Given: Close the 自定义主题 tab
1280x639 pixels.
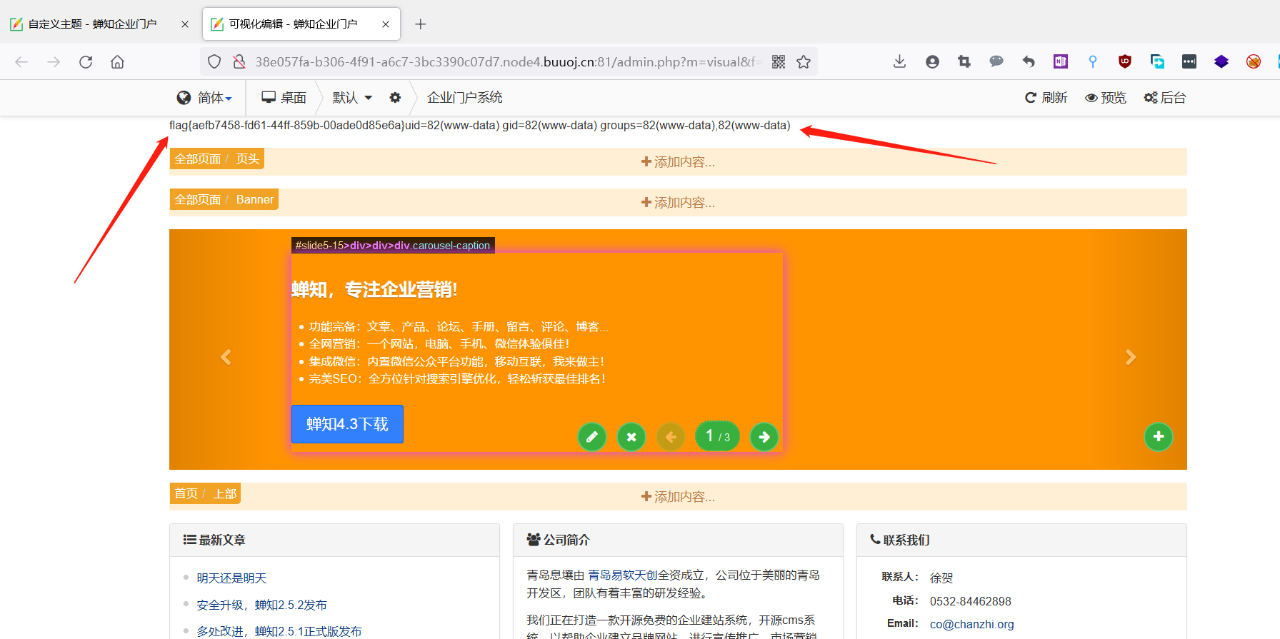Looking at the screenshot, I should pyautogui.click(x=185, y=24).
